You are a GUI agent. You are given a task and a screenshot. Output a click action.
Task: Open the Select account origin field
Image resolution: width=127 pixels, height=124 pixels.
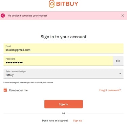pos(63,74)
